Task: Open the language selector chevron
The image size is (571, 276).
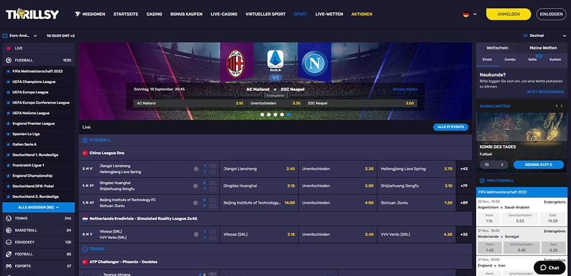Action: (x=475, y=14)
